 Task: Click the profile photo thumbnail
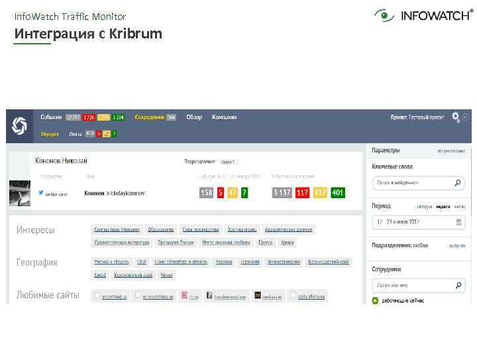pos(20,194)
